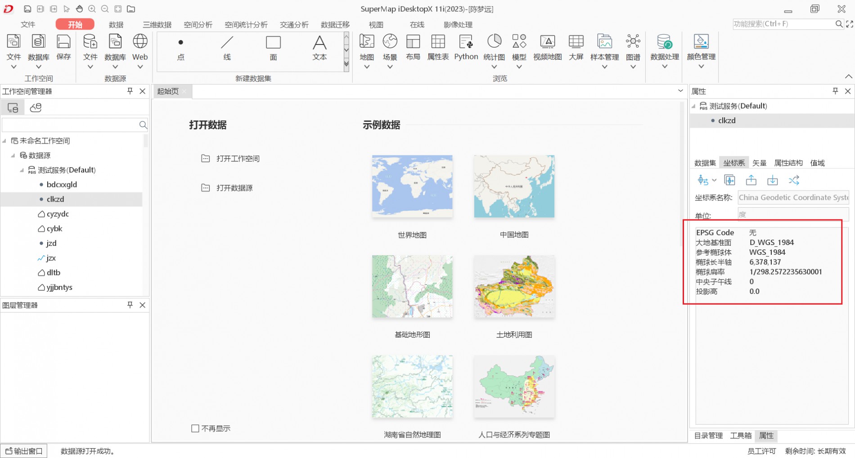
Task: Switch to the 空间分析 ribbon tab
Action: tap(198, 24)
